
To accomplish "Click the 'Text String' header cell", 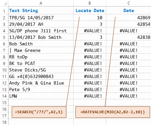I will pyautogui.click(x=41, y=10).
